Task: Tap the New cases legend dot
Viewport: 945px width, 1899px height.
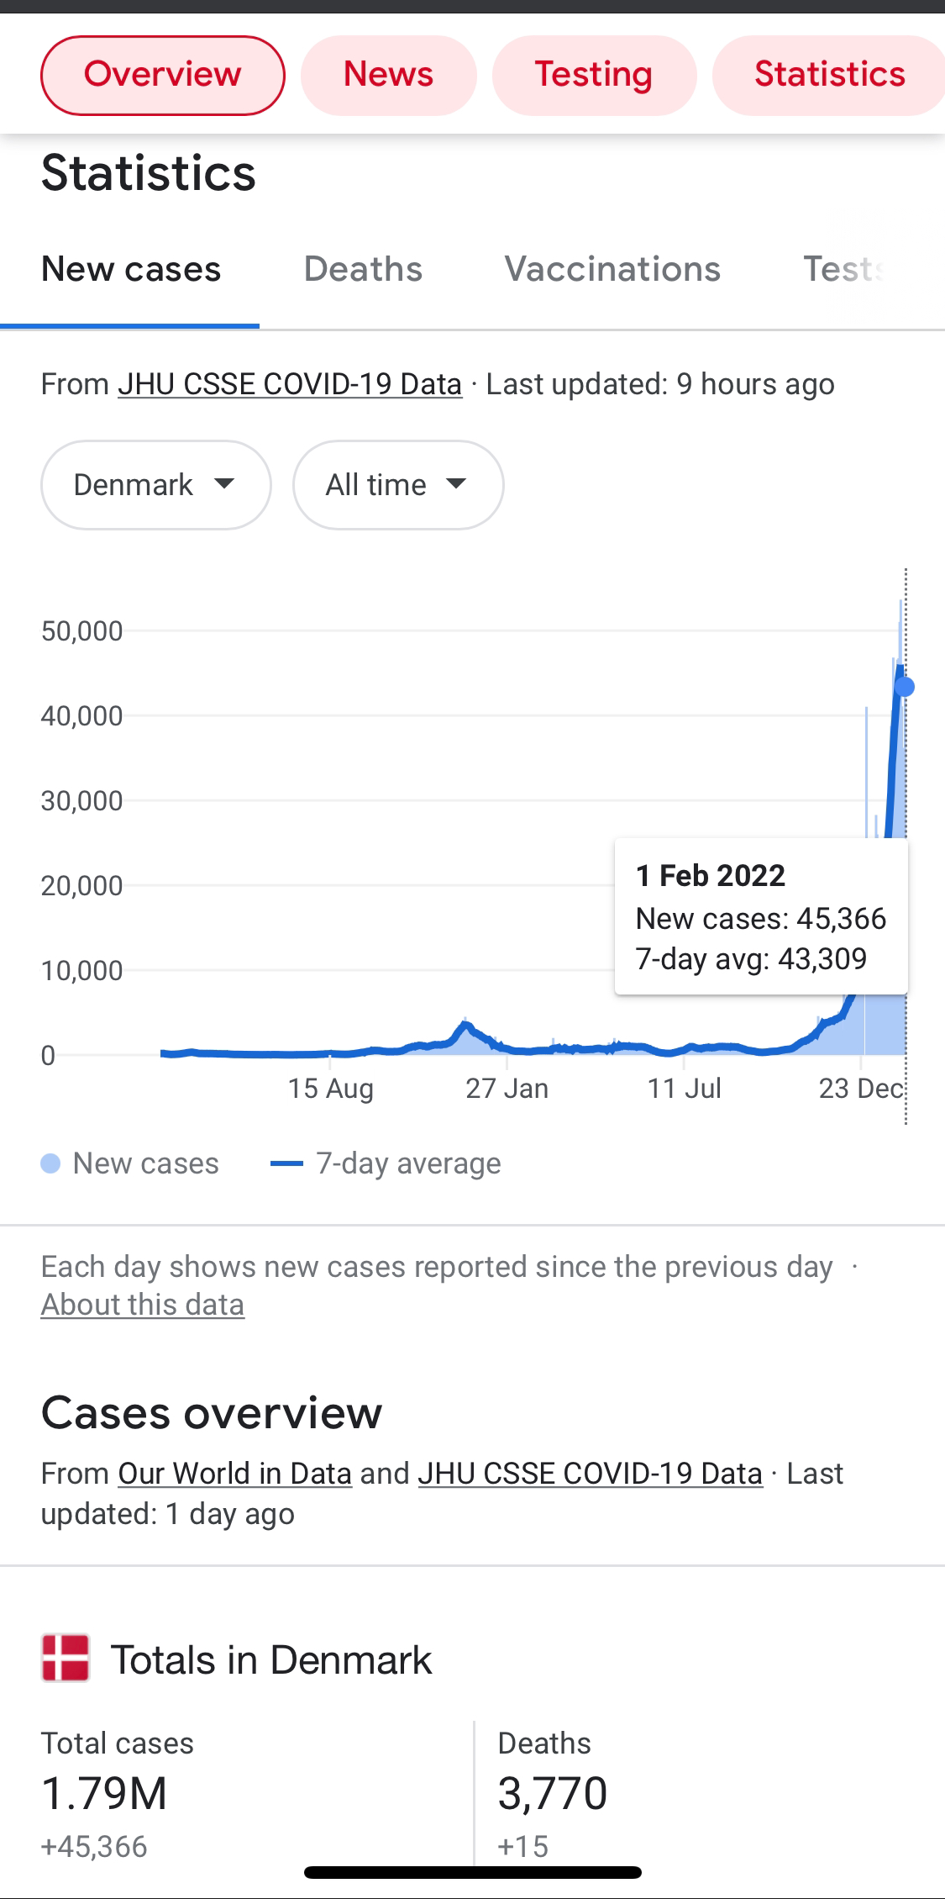Action: (x=50, y=1163)
